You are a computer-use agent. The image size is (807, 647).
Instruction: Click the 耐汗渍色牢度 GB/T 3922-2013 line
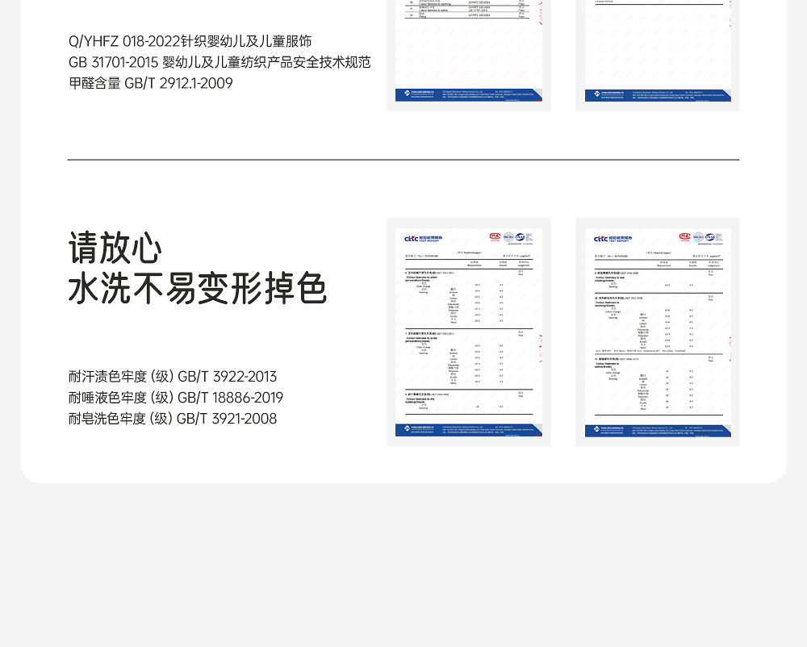173,377
